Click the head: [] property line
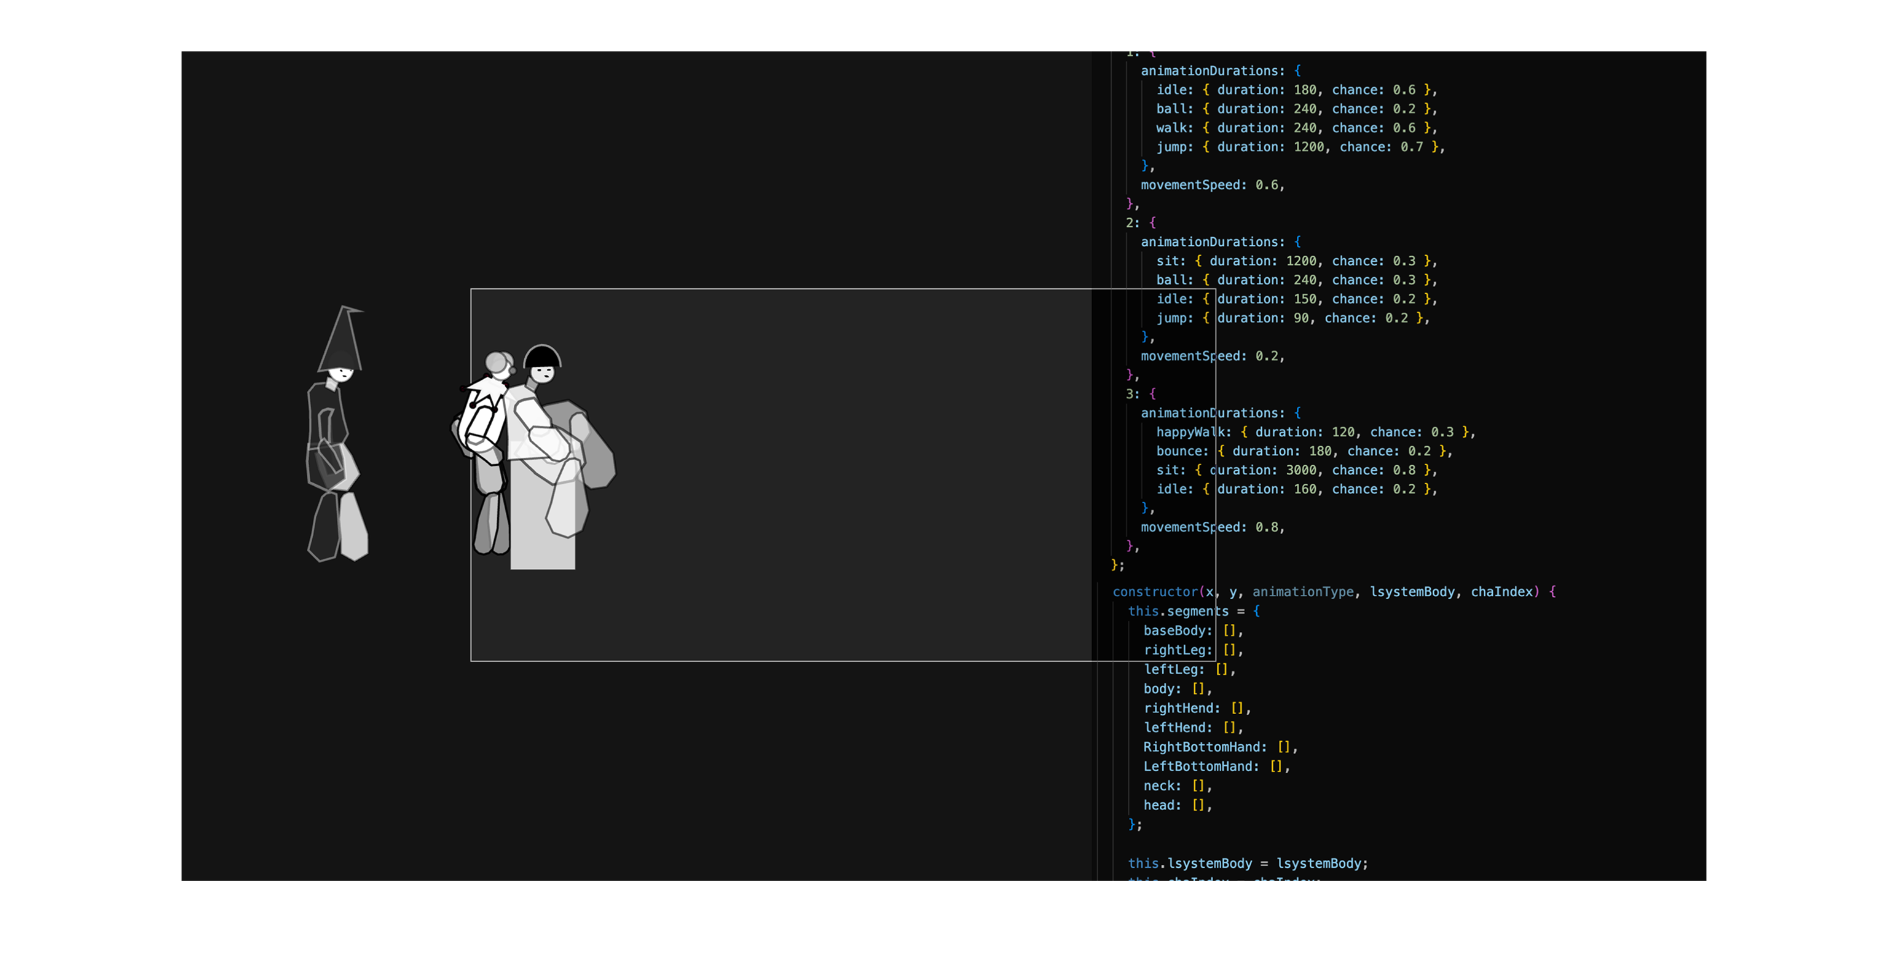 (x=1177, y=805)
